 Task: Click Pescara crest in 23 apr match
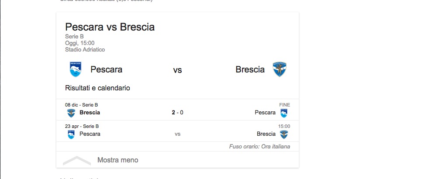71,134
